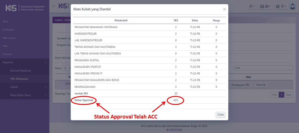Select Beranda Registrasi in the sidebar

click(21, 71)
